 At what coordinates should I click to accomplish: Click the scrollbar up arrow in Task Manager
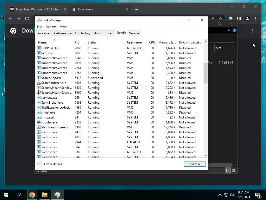pos(205,42)
